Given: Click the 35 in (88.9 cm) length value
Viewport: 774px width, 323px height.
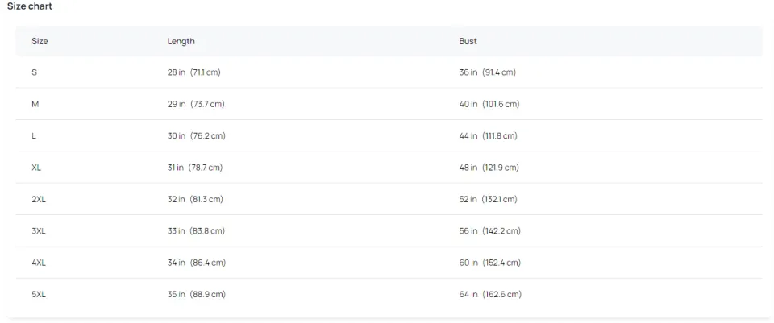Looking at the screenshot, I should [x=196, y=295].
